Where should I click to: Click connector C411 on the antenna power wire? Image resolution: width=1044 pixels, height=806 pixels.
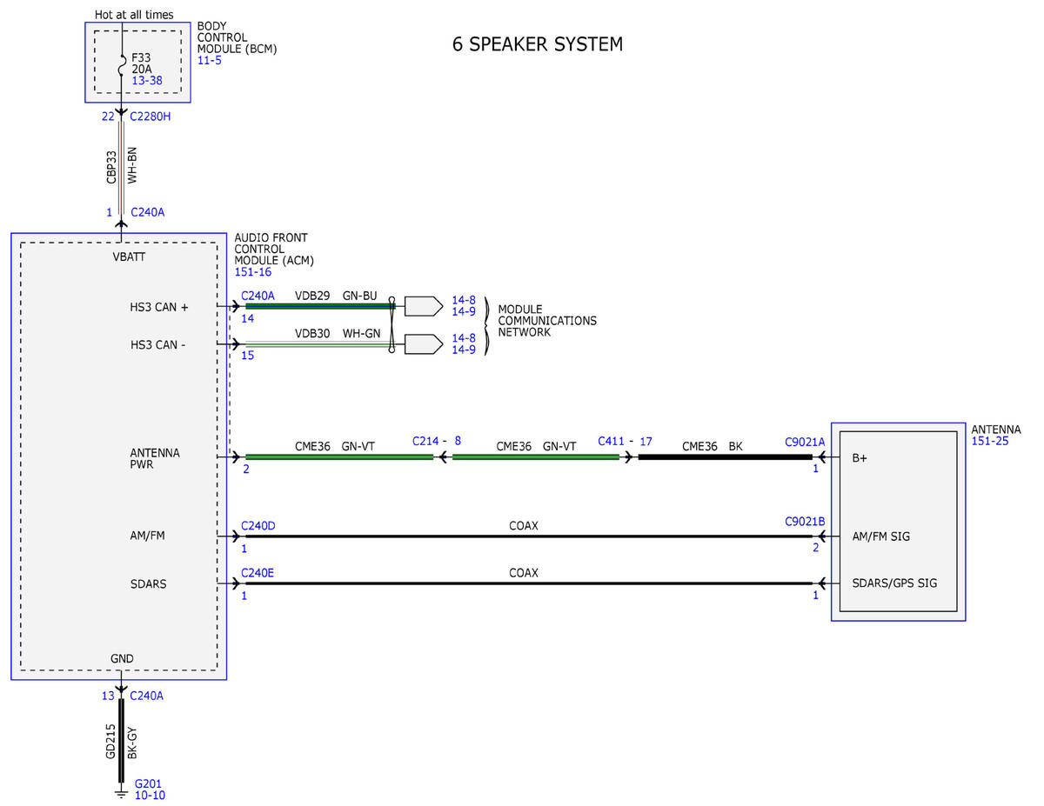[x=612, y=441]
